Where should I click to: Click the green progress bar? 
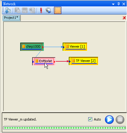point(64,128)
